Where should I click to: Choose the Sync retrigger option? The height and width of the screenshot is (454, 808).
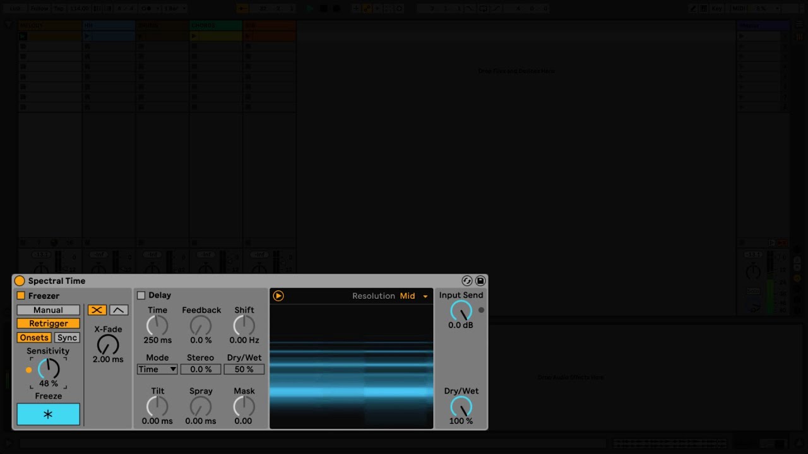67,338
